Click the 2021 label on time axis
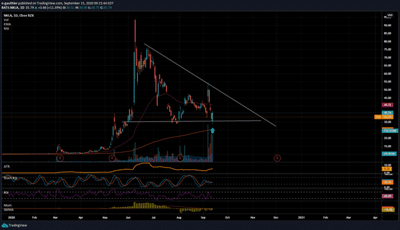This screenshot has width=400, height=230. [x=301, y=218]
